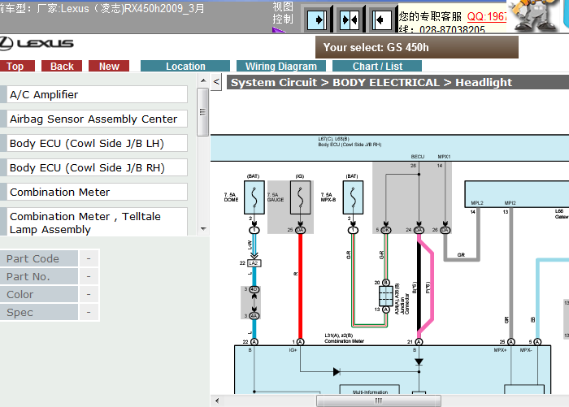
Task: Click the A34(A), A35(B) junction connector symbol
Action: point(386,296)
